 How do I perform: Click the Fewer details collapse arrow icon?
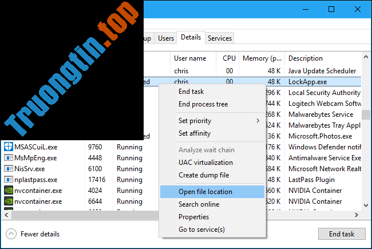[x=11, y=234]
